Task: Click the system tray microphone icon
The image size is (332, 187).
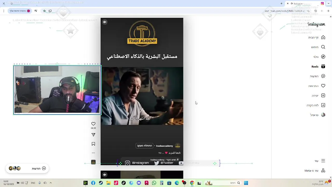Action: pos(39,183)
